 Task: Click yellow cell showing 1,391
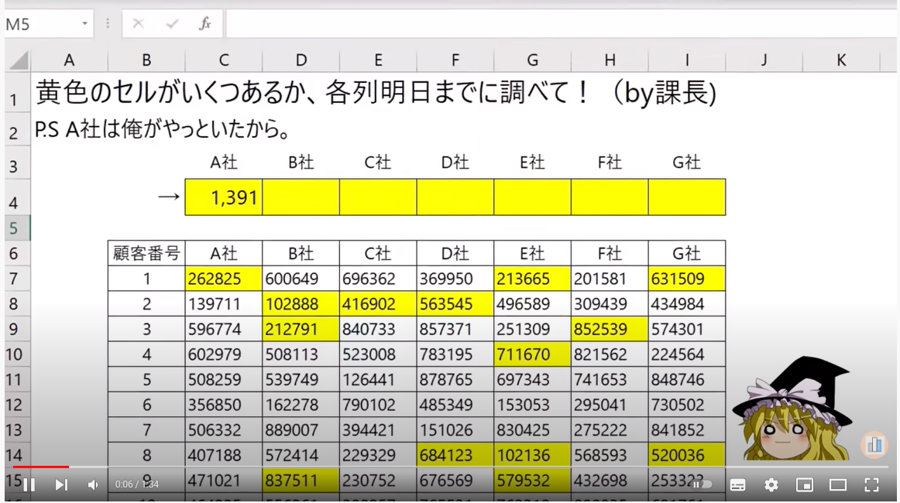[223, 197]
